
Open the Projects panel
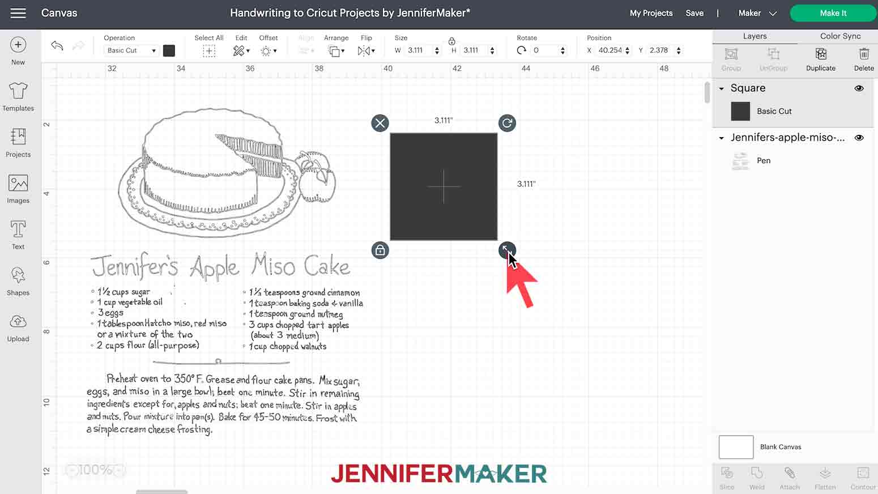(18, 142)
